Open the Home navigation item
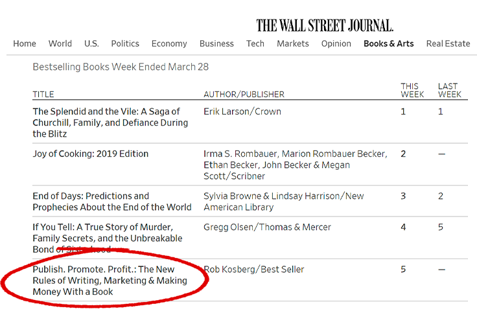Viewport: 477px width, 324px height. pos(25,44)
